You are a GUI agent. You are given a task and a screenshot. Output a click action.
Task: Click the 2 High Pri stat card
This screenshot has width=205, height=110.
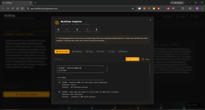pos(67,30)
